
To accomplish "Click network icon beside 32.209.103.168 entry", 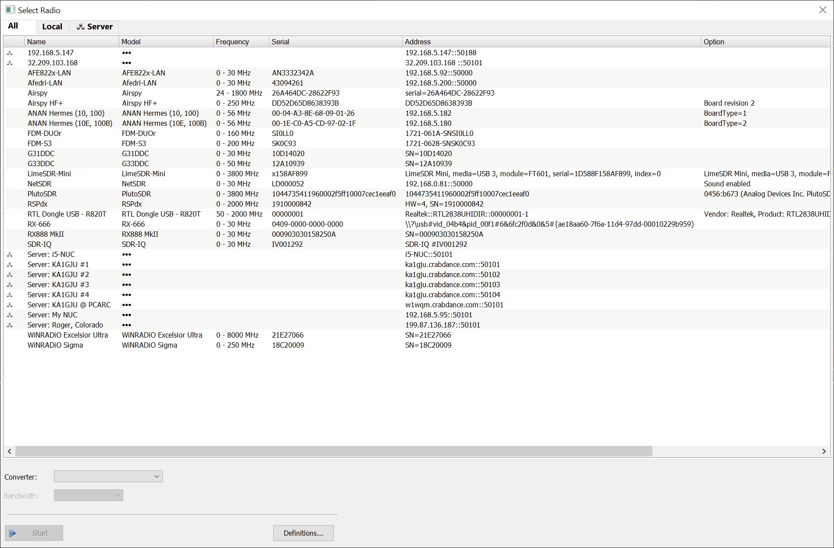I will pos(10,63).
